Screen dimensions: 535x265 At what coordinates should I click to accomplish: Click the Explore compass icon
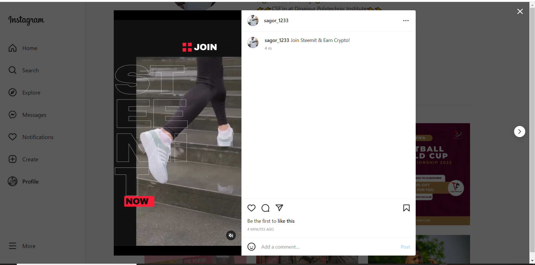point(13,92)
